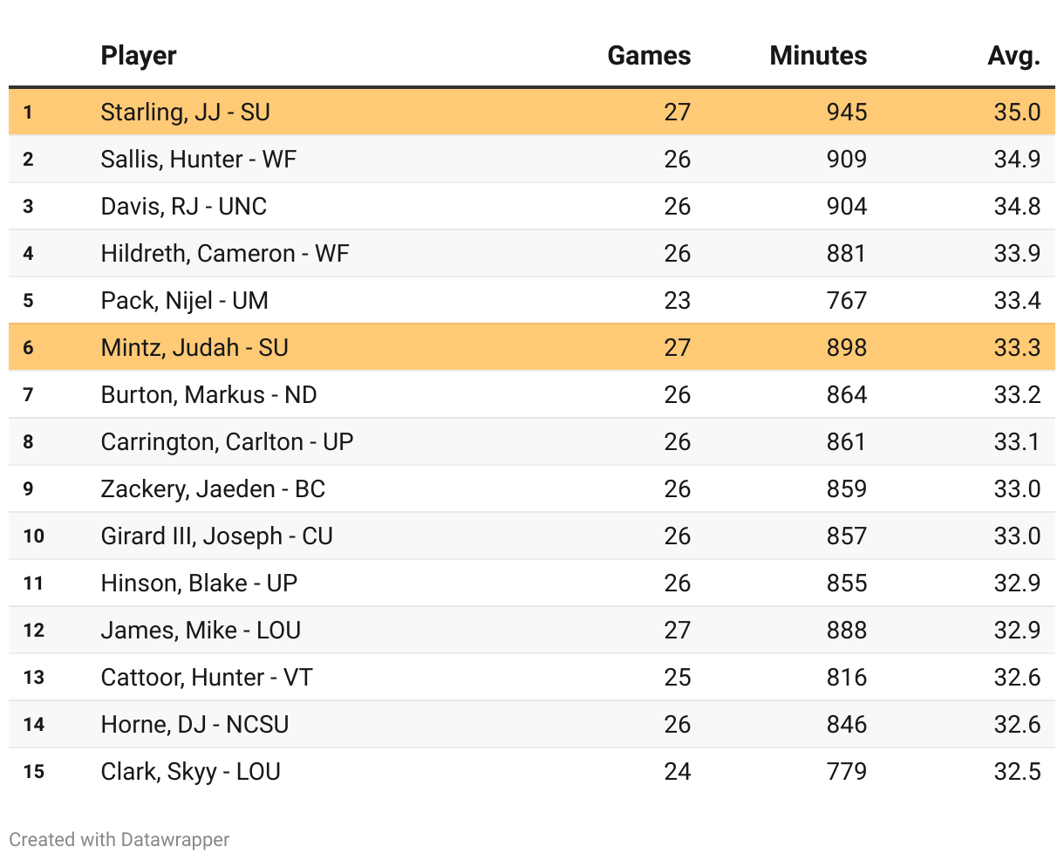Screen dimensions: 1064x860
Task: Click Cattoor, Hunter - VT player name
Action: pos(206,677)
